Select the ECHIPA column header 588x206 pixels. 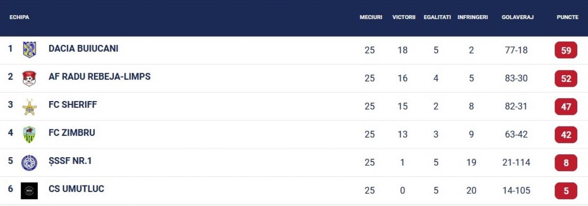point(20,17)
